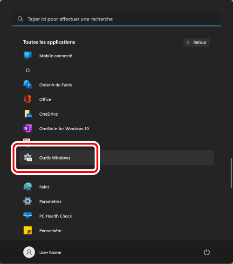Select the letter O section header
This screenshot has height=264, width=233.
[28, 70]
